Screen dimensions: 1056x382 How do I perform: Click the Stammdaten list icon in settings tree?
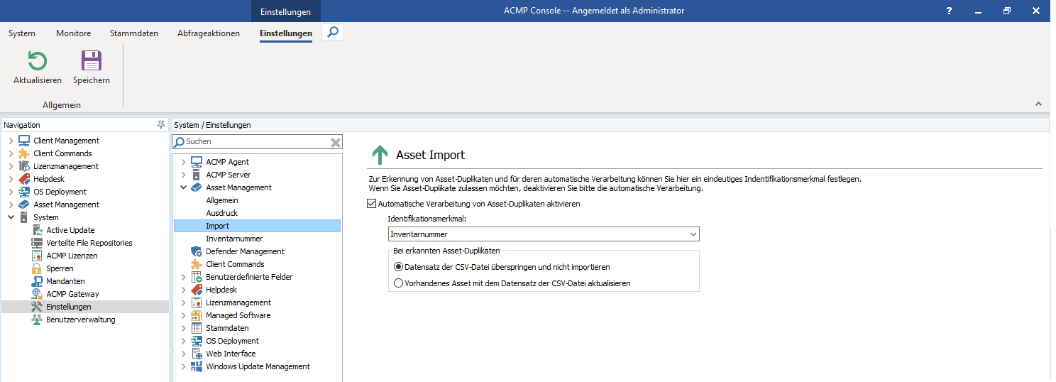pos(197,328)
